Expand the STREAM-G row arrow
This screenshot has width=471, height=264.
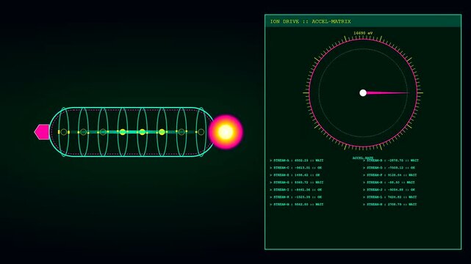(x=271, y=183)
